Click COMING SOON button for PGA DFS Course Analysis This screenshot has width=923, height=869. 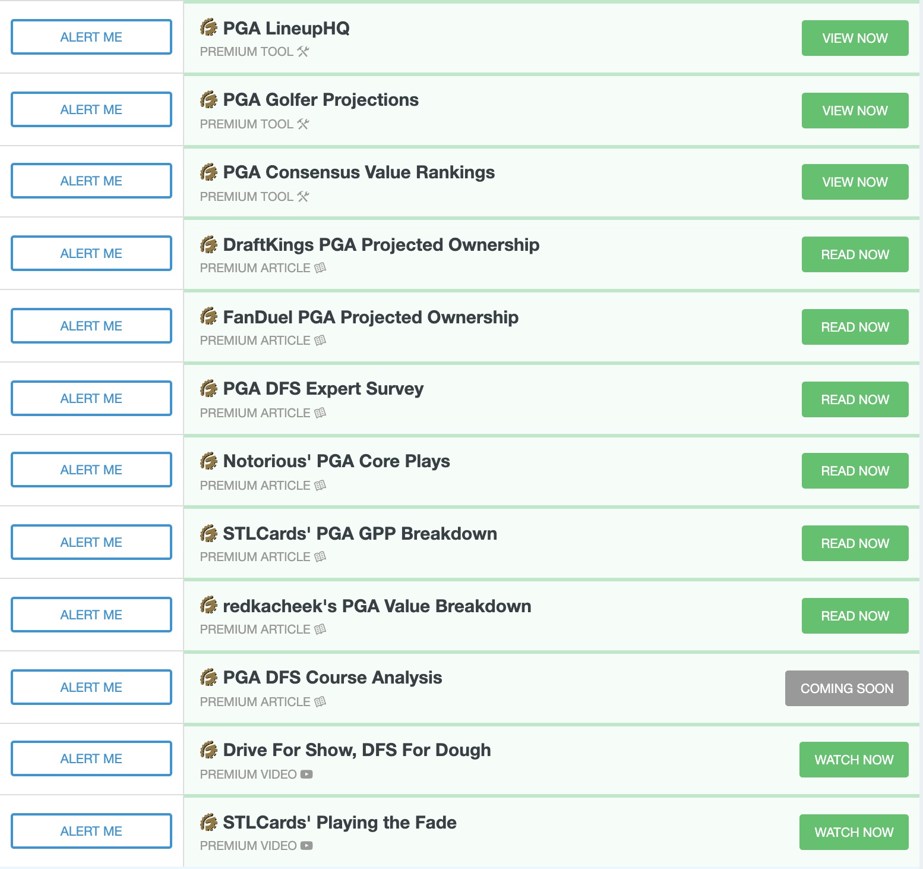click(847, 688)
